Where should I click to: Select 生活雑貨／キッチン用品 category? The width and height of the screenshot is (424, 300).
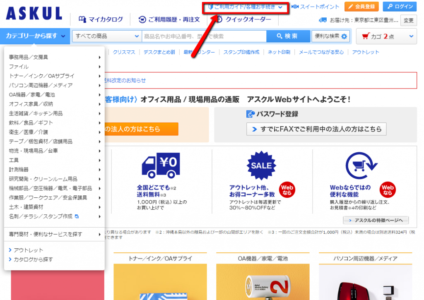coord(36,113)
